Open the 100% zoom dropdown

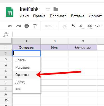pyautogui.click(x=51, y=26)
